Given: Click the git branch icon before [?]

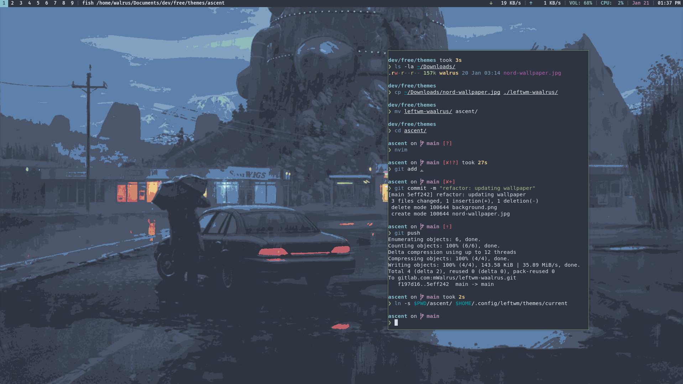Looking at the screenshot, I should pos(422,144).
